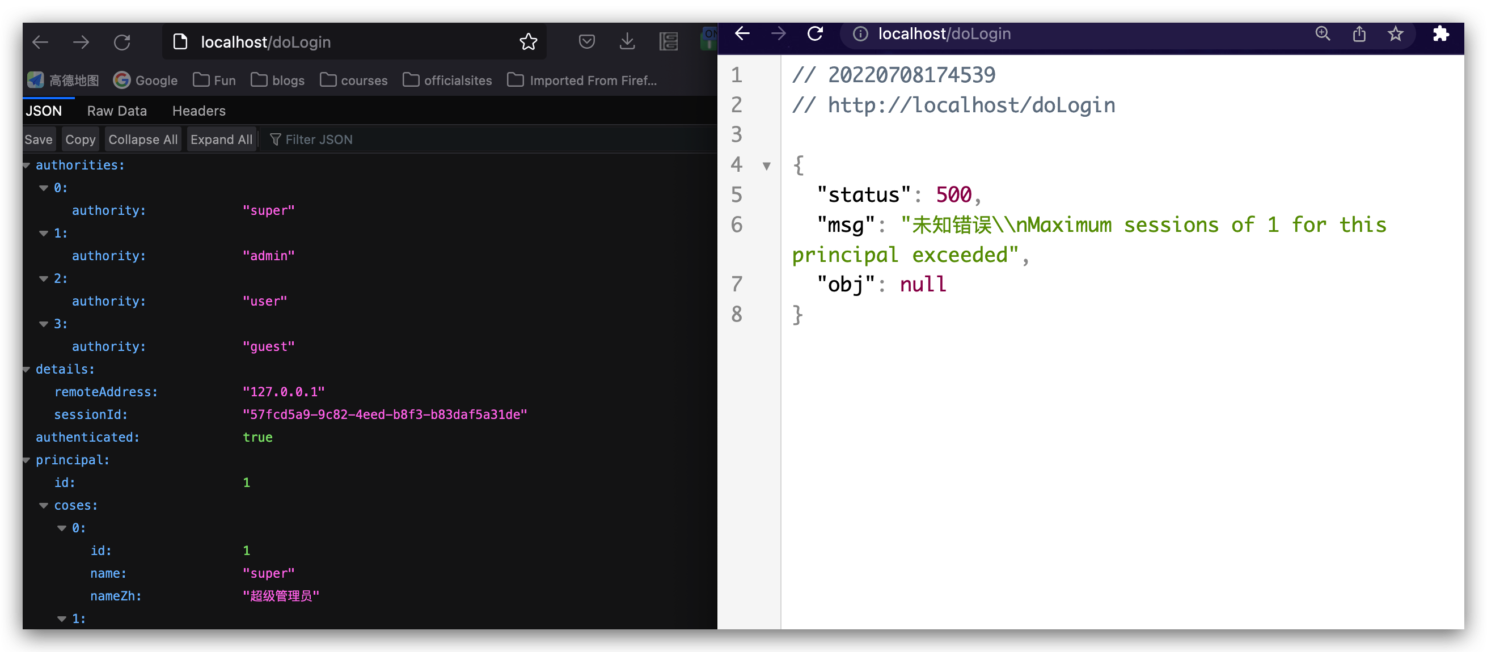Open the officialsites bookmarks folder
Screen dimensions: 1487x652
point(447,80)
